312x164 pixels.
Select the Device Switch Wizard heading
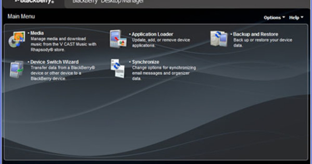click(x=54, y=62)
